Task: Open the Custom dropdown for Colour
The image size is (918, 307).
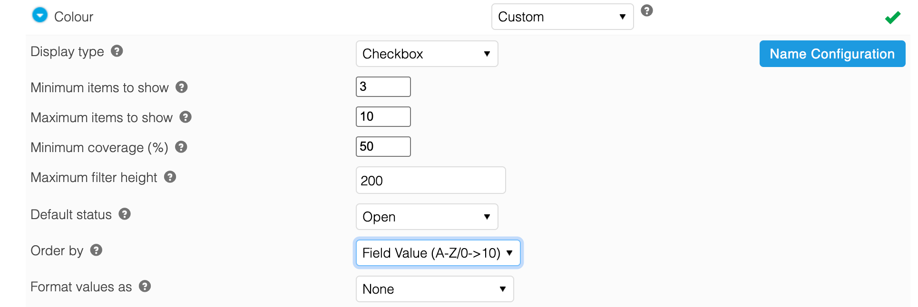Action: pyautogui.click(x=562, y=17)
